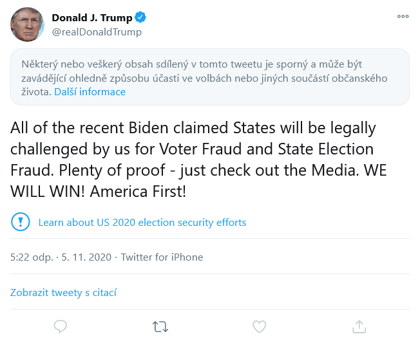Open the Donald J. Trump display name
The width and height of the screenshot is (420, 343).
pyautogui.click(x=91, y=17)
